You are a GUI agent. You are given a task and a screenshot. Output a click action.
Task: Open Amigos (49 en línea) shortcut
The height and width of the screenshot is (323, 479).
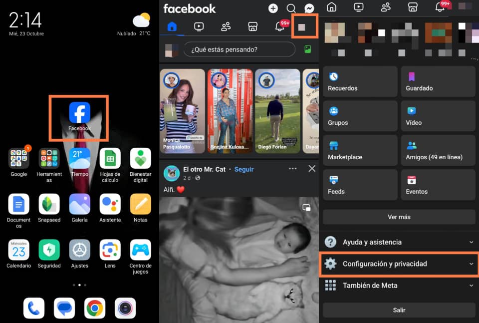pos(438,150)
